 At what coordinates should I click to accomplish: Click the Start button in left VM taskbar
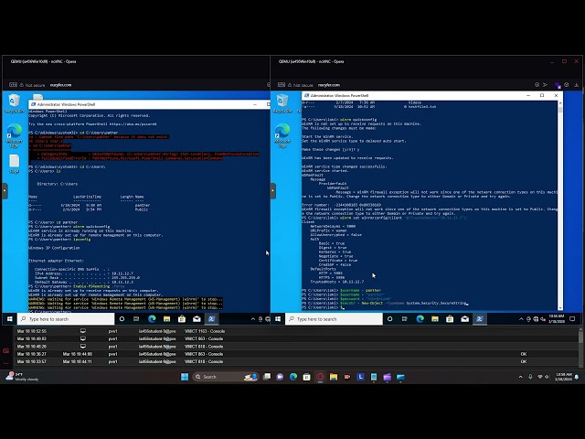[x=10, y=319]
